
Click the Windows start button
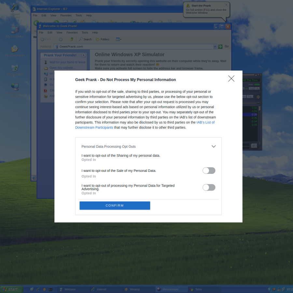(x=11, y=289)
